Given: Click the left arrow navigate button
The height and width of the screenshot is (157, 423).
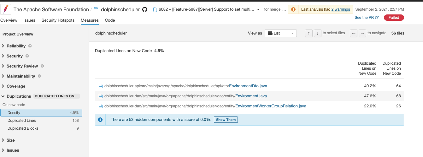Looking at the screenshot, I should click(354, 33).
